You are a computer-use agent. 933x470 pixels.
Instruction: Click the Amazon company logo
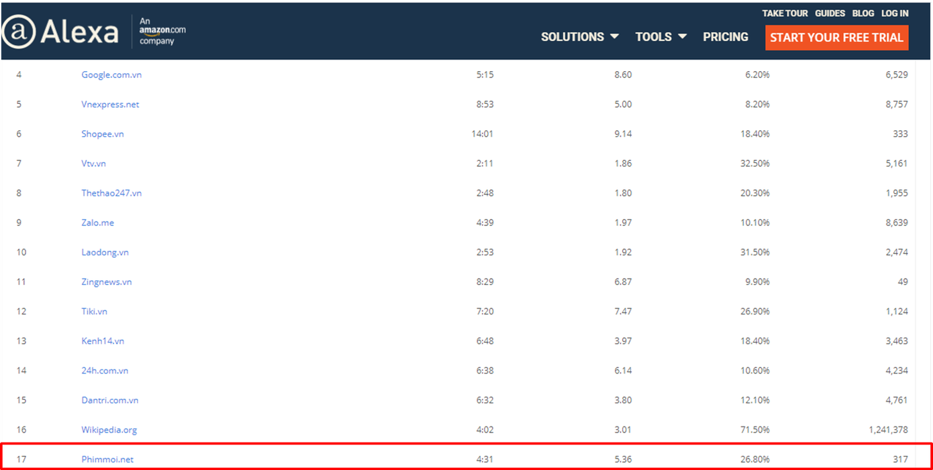(162, 32)
